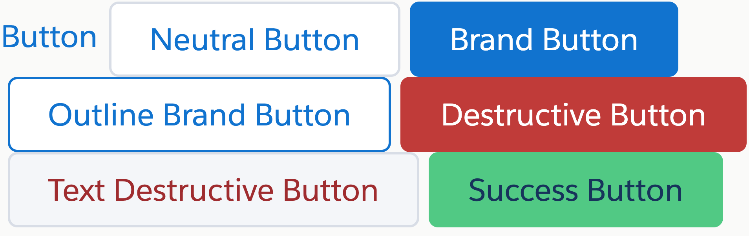Select the button with dark red text
Screen dimensions: 749x236
point(214,190)
